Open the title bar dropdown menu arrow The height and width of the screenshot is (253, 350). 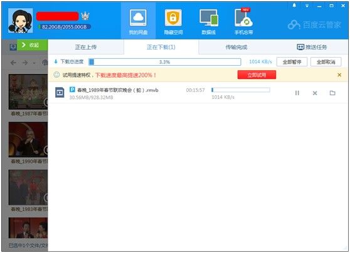pyautogui.click(x=307, y=6)
